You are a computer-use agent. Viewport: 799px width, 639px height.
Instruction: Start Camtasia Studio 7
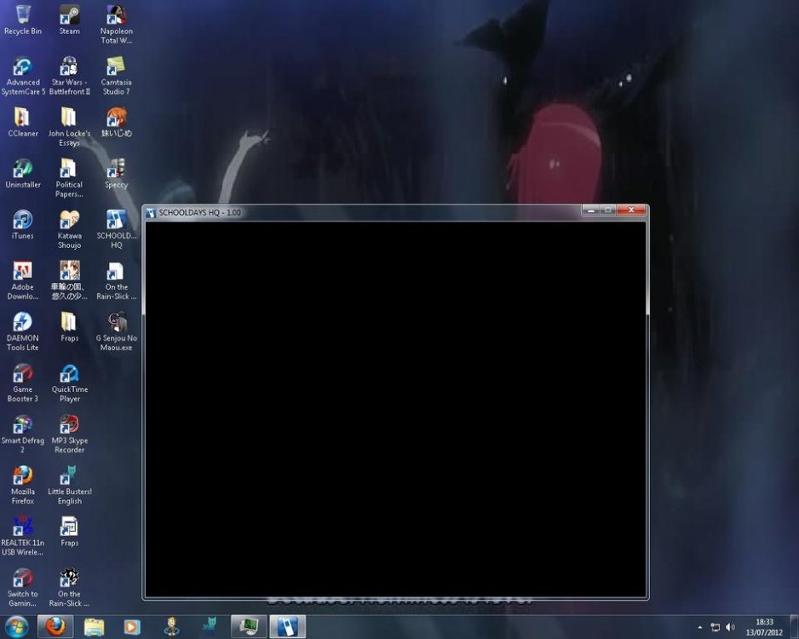click(x=116, y=68)
